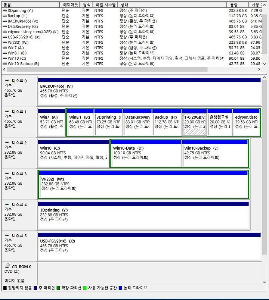The width and height of the screenshot is (269, 300).
Task: Select the 윤샘컴교실 20.00 GB partition block
Action: 220,122
